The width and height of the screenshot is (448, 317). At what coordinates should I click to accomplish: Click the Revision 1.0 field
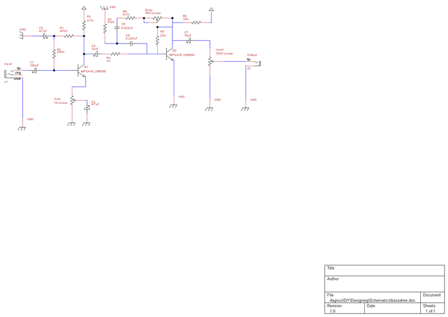coord(344,308)
